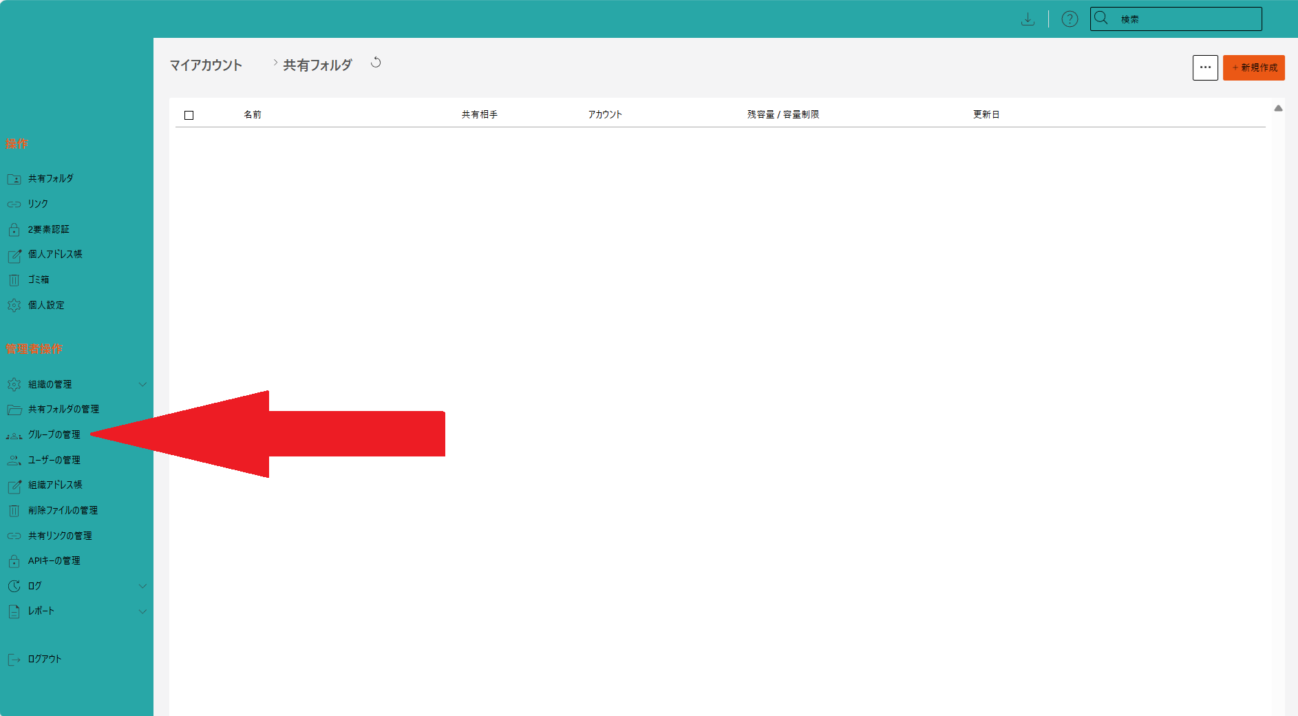This screenshot has width=1298, height=716.
Task: Open 個人設定 in sidebar
Action: (46, 305)
